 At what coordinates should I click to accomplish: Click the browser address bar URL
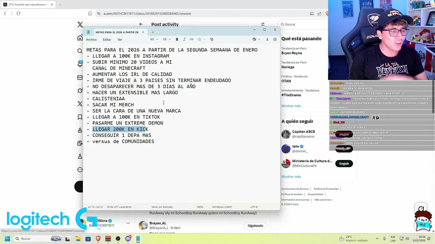click(x=147, y=14)
